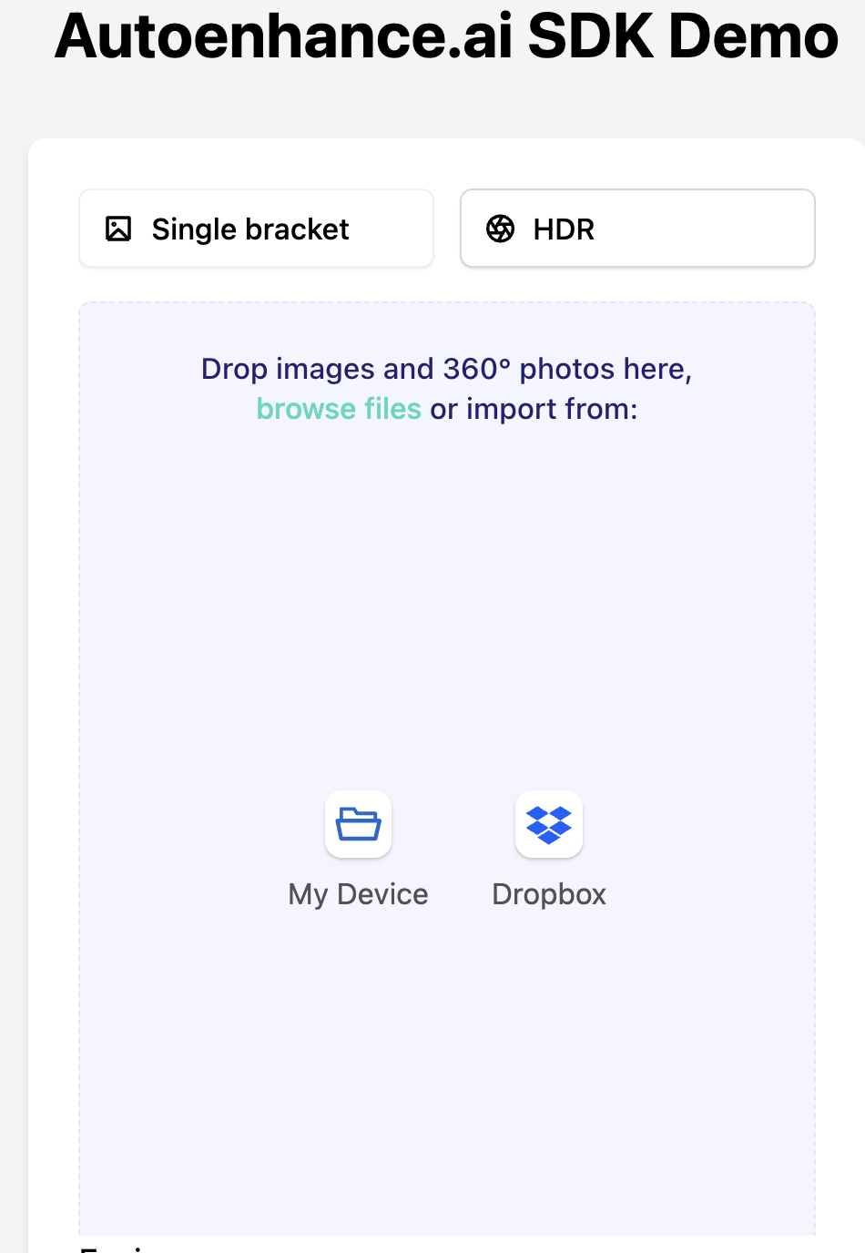Click the aperture icon beside HDR
The width and height of the screenshot is (865, 1253).
point(500,229)
